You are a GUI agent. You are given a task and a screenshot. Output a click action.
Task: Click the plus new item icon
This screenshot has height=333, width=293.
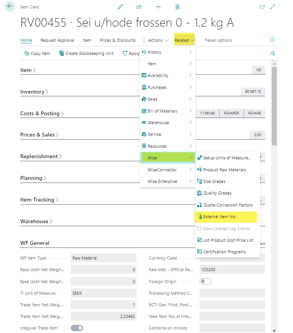coord(158,7)
